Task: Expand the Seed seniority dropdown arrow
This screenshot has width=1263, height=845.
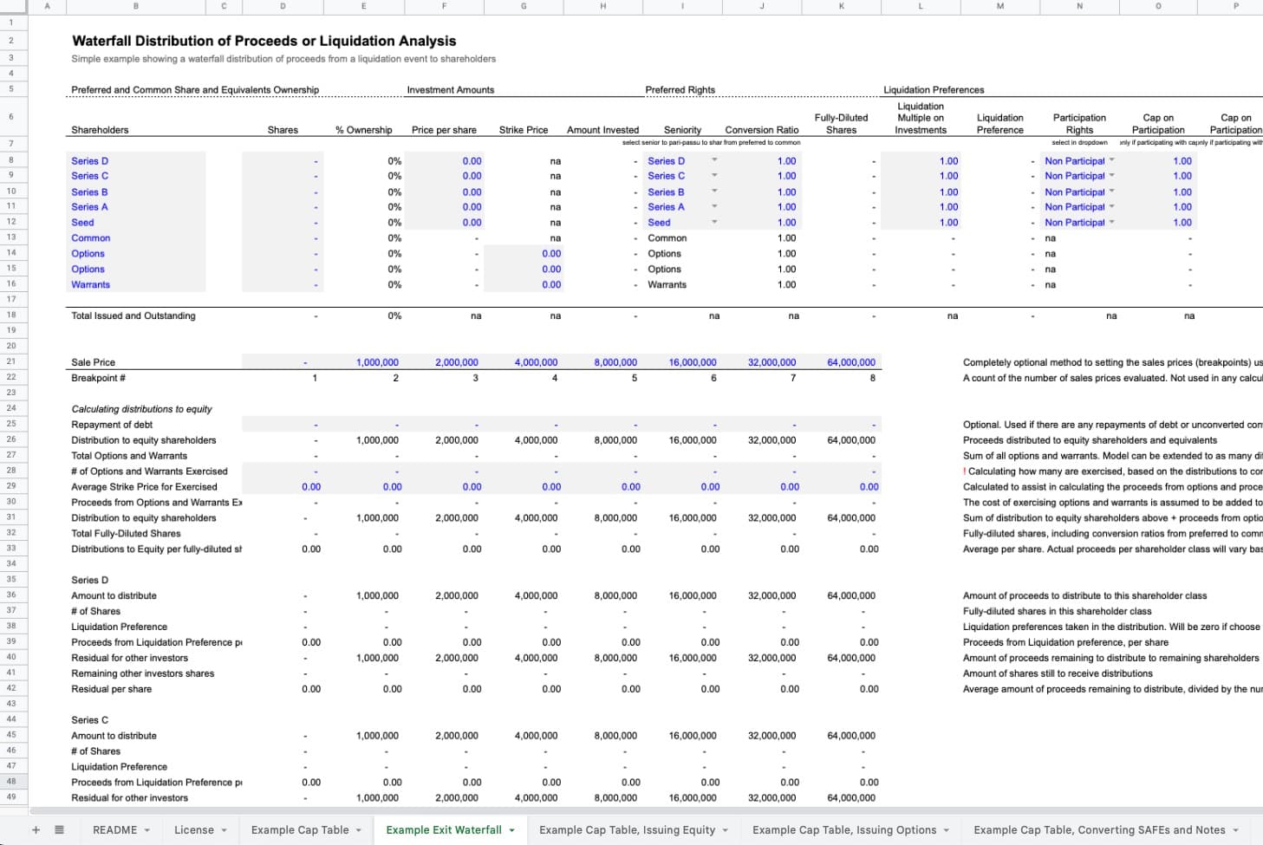Action: pos(714,222)
